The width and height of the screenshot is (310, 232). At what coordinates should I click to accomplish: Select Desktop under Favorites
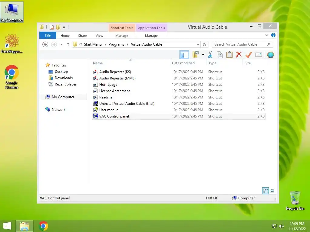click(61, 72)
